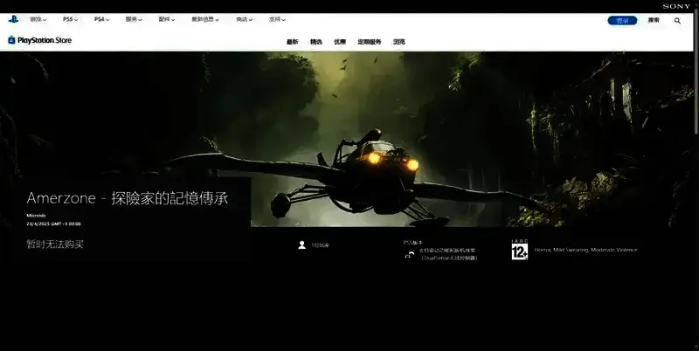Viewport: 699px width, 351px height.
Task: Click the 24/4/2025 release date text
Action: 53,224
